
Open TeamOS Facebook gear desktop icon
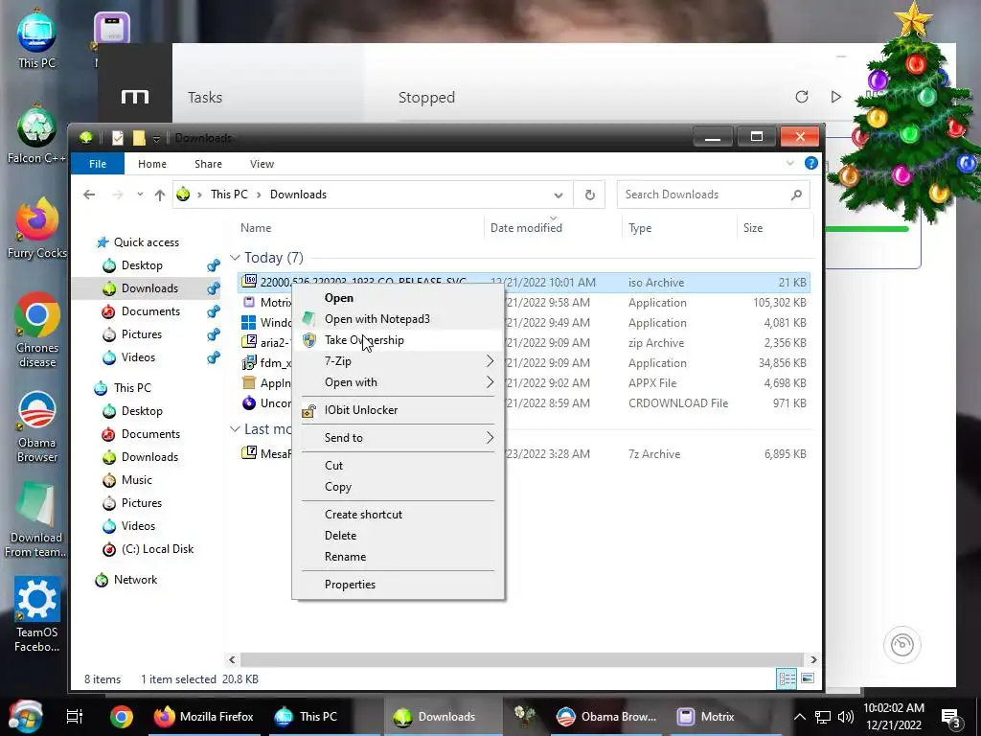pos(36,616)
